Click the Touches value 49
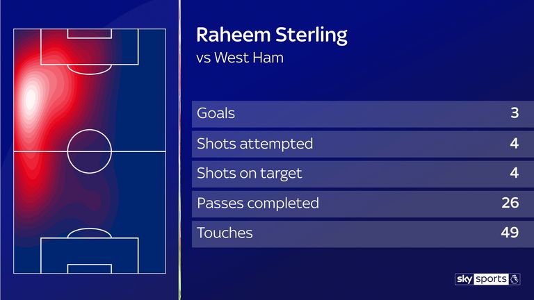 click(510, 233)
